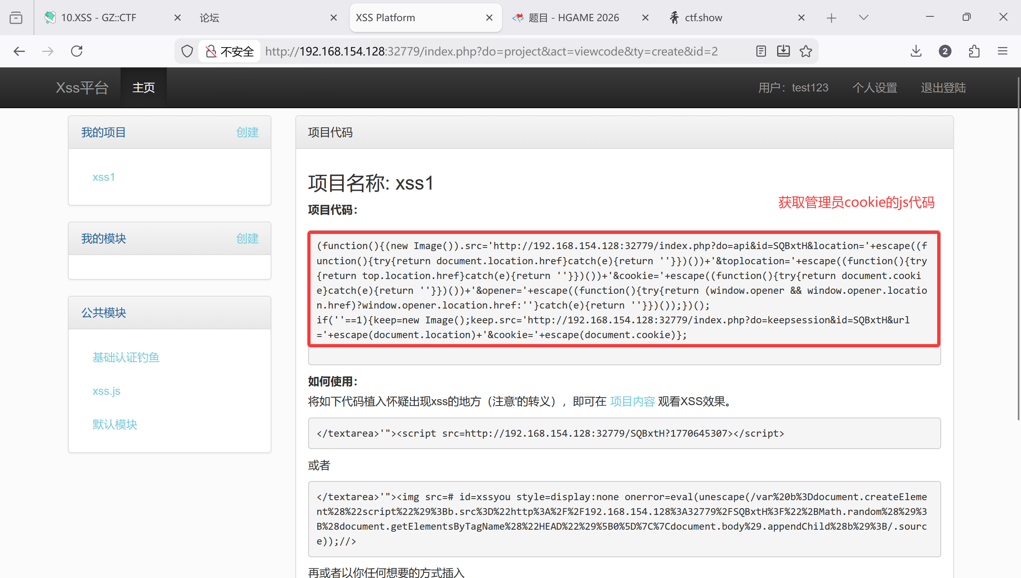Click the URL address field
The width and height of the screenshot is (1021, 578).
click(x=491, y=51)
